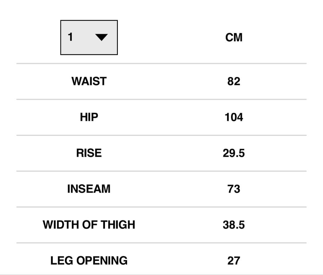Screen dimensions: 323x275
Task: Select the WIDTH OF THIGH label
Action: point(89,225)
